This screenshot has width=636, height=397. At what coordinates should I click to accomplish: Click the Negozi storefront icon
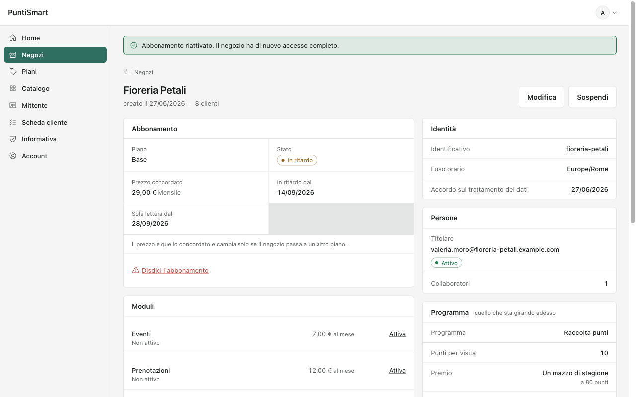[x=13, y=55]
